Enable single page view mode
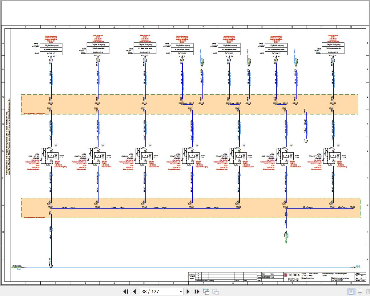The image size is (370, 296). pyautogui.click(x=351, y=291)
